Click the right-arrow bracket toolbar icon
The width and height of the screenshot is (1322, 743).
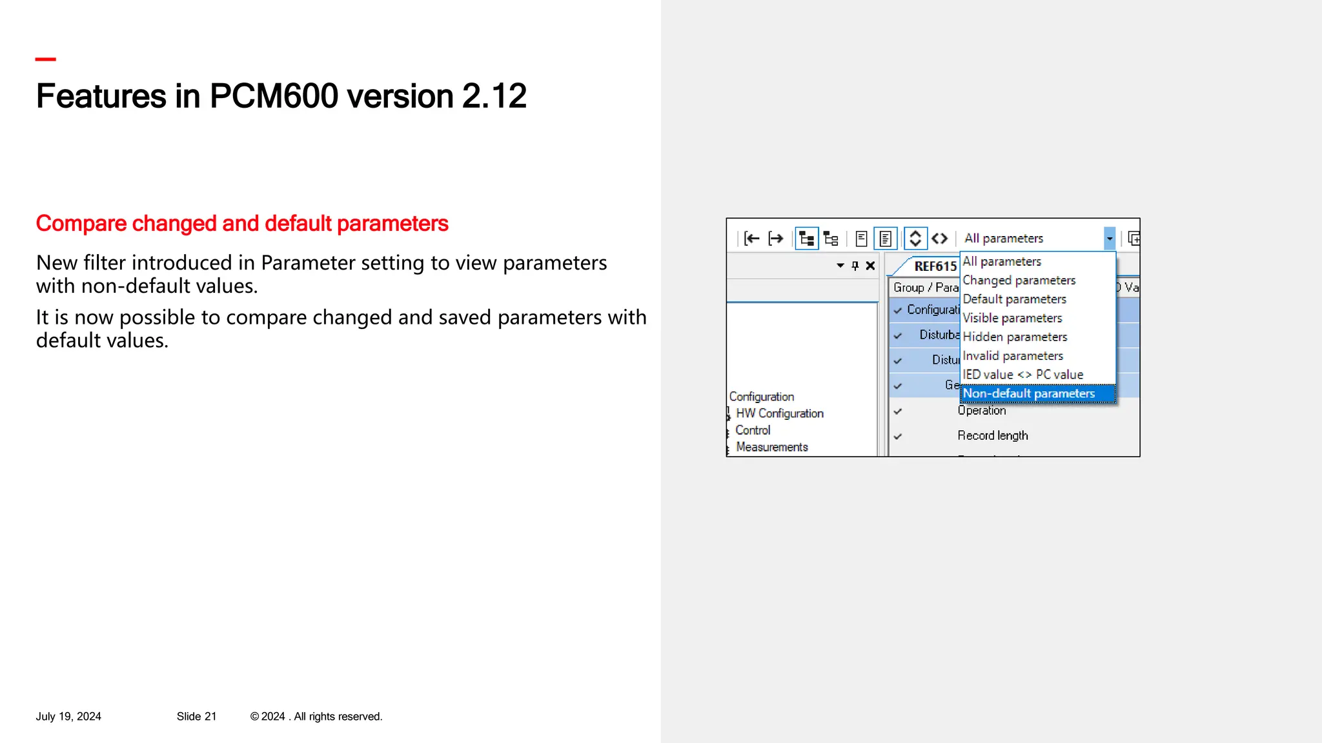[776, 239]
